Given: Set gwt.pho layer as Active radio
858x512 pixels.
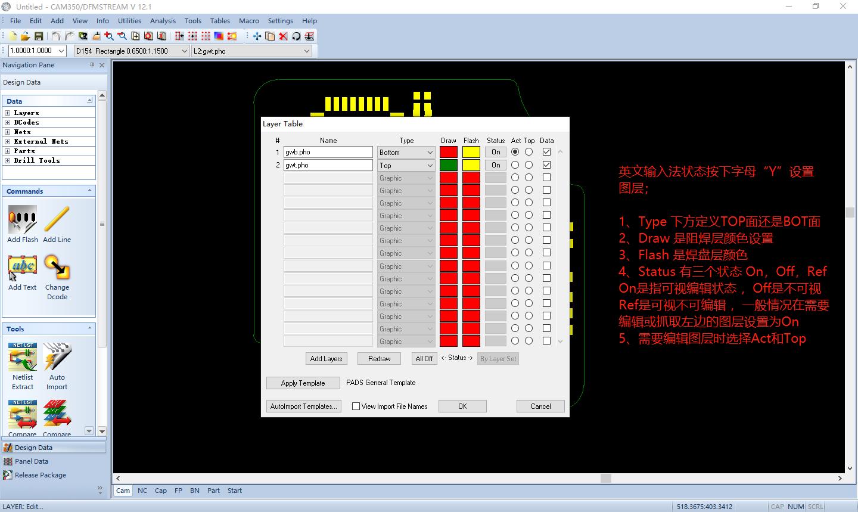Looking at the screenshot, I should [515, 165].
